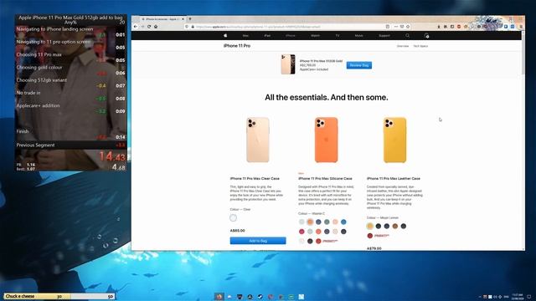
Task: Click the Clear Case product image
Action: [x=258, y=140]
